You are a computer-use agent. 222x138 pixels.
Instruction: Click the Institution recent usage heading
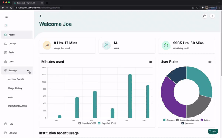[x=59, y=133]
